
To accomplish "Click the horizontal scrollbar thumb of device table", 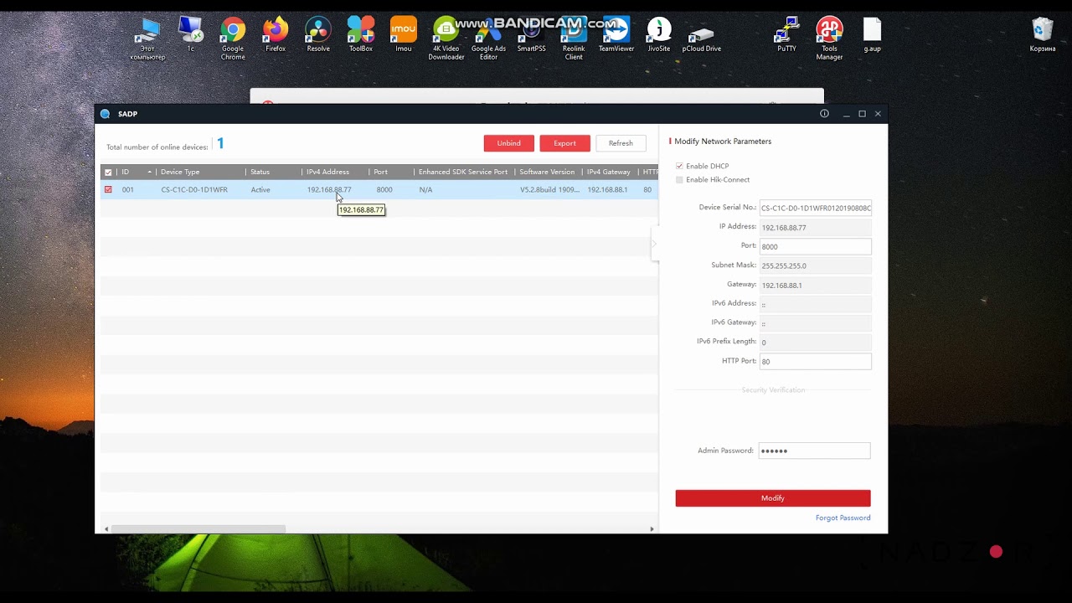I will tap(198, 529).
